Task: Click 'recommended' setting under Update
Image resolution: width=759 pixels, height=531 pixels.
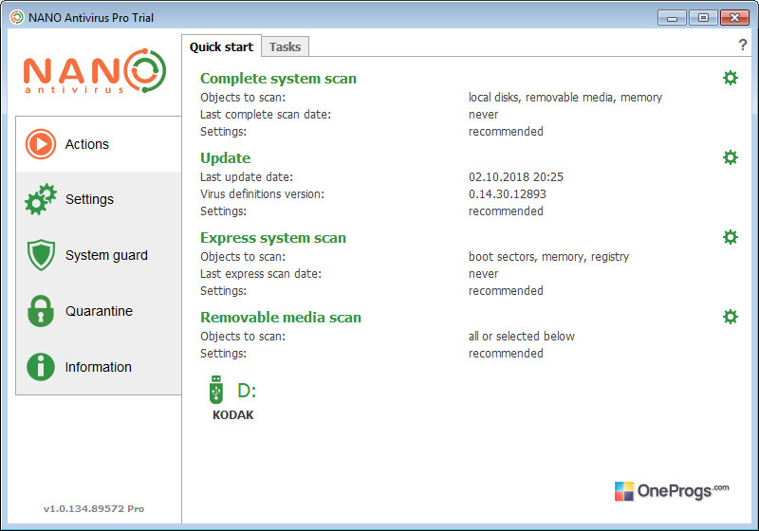Action: click(x=506, y=211)
